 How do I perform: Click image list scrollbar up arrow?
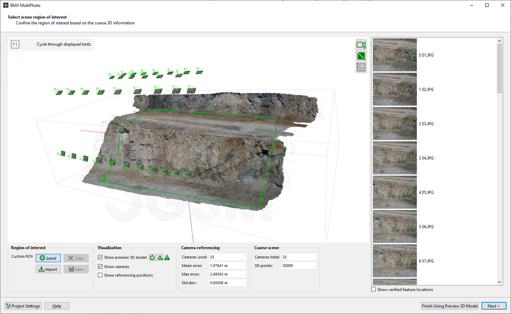500,40
